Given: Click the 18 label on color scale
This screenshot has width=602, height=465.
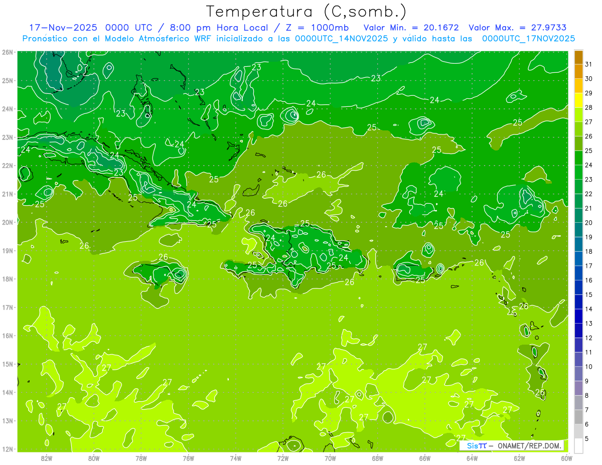Looking at the screenshot, I should pos(589,251).
